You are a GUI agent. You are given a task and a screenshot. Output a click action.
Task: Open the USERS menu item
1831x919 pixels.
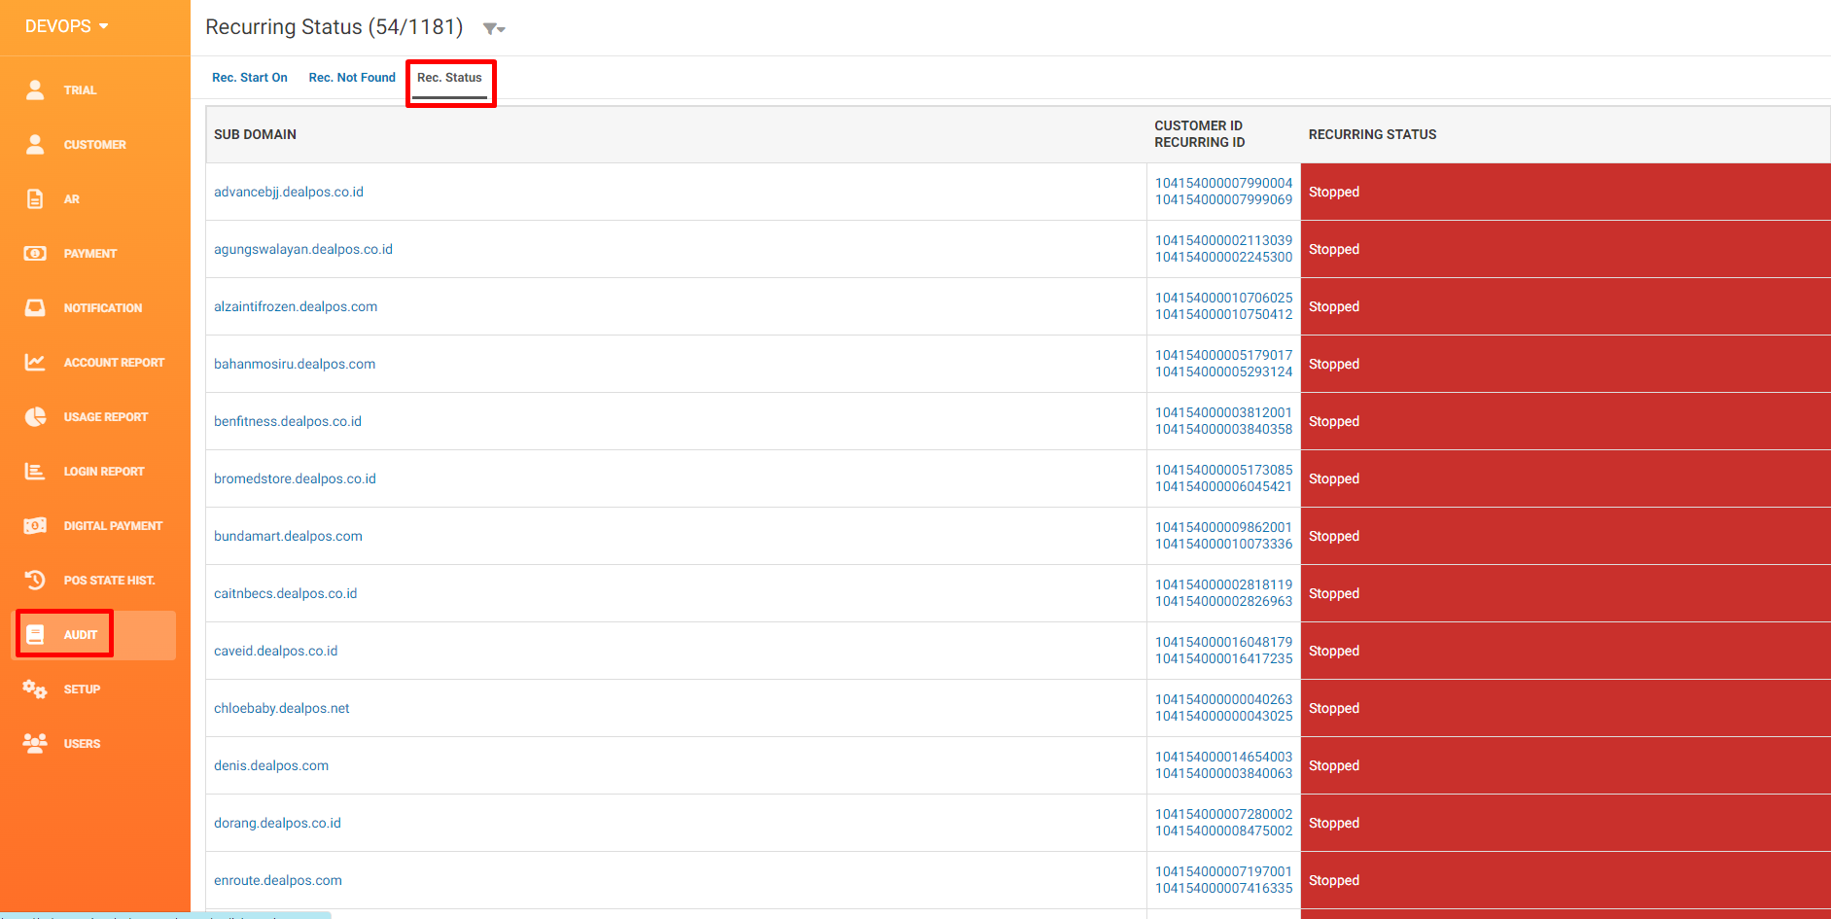83,744
